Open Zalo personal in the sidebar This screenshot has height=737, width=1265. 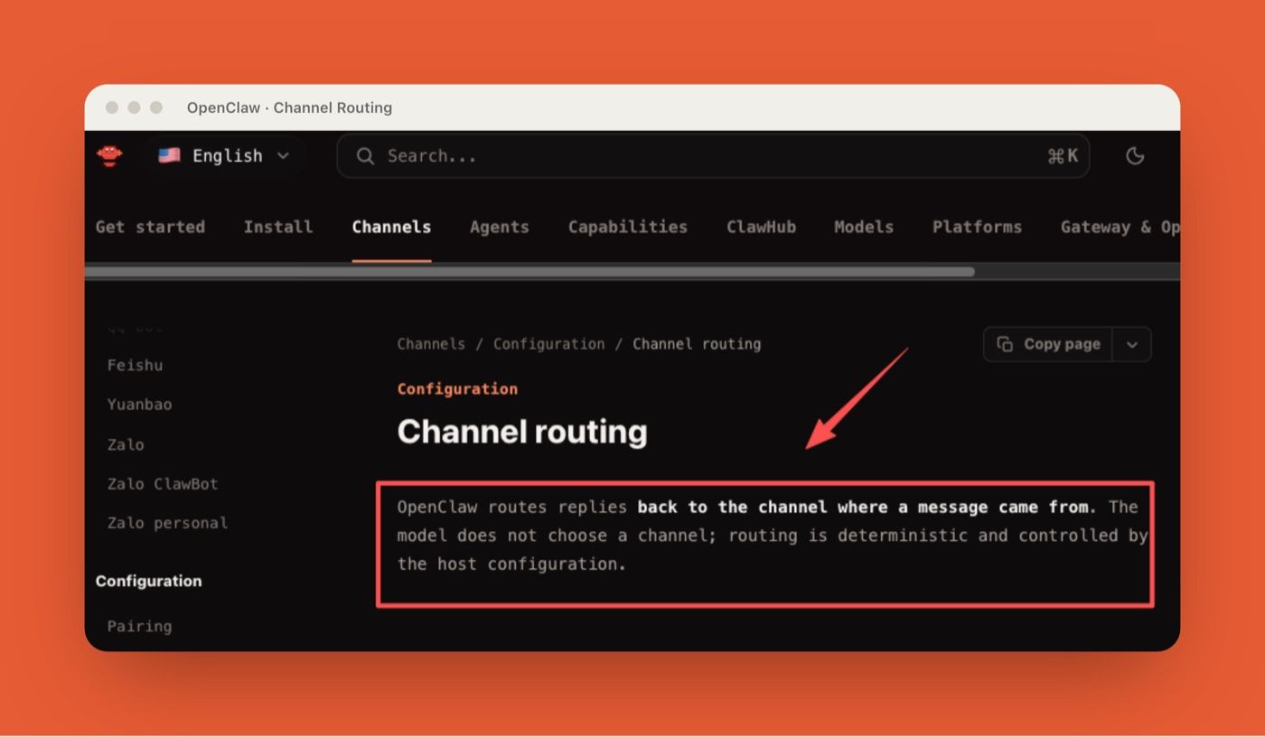(167, 523)
